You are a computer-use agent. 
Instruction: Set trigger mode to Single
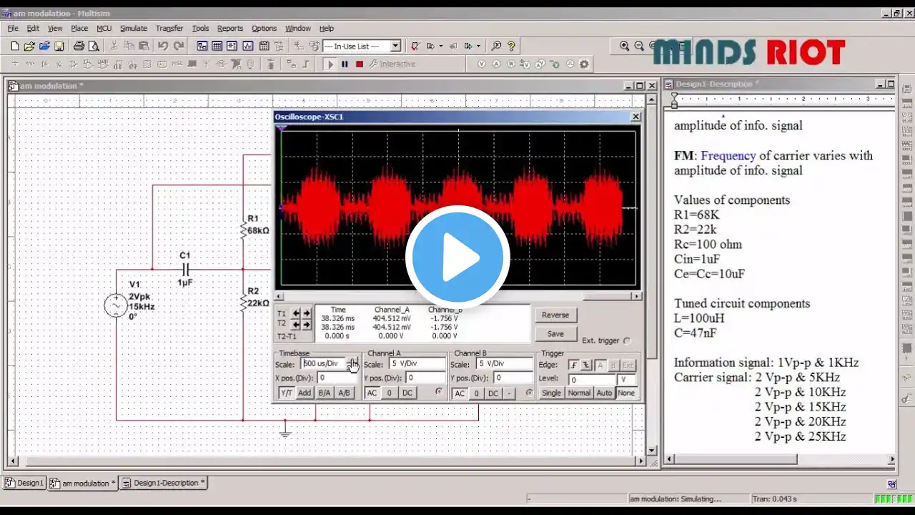(x=551, y=393)
